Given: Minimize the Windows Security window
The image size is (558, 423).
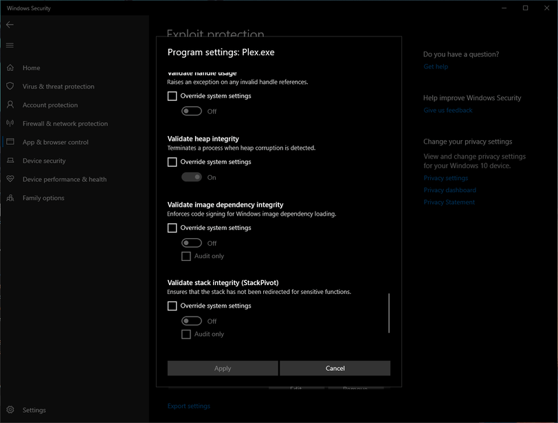Looking at the screenshot, I should pos(504,8).
